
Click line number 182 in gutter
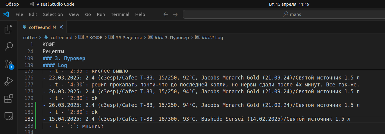coord(29,119)
